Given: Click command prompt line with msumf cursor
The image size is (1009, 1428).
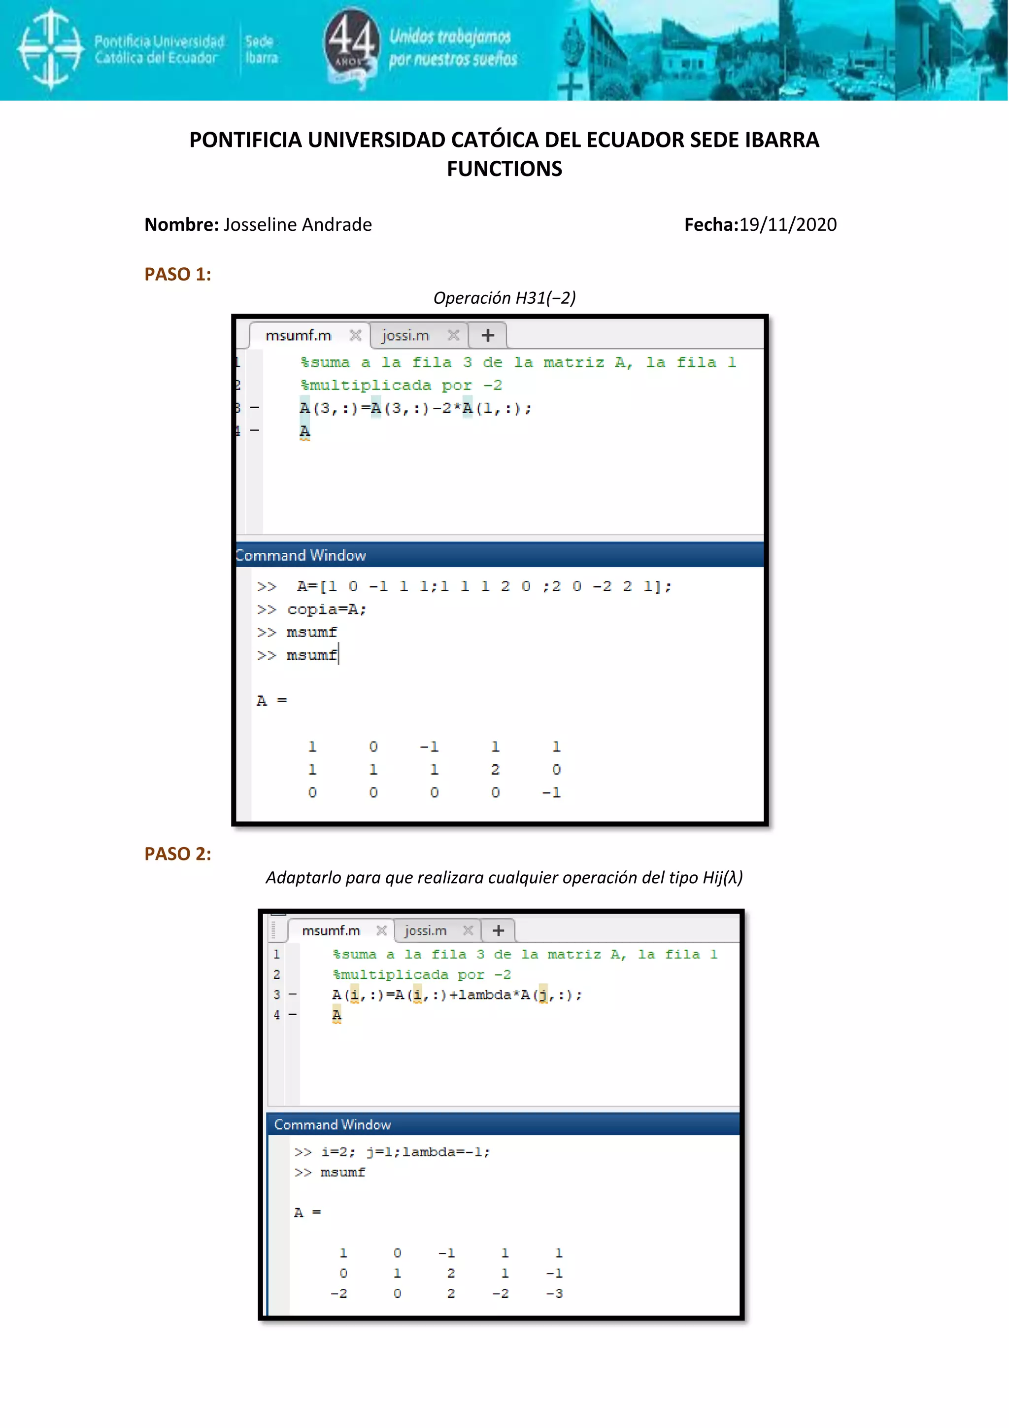Looking at the screenshot, I should pyautogui.click(x=312, y=655).
